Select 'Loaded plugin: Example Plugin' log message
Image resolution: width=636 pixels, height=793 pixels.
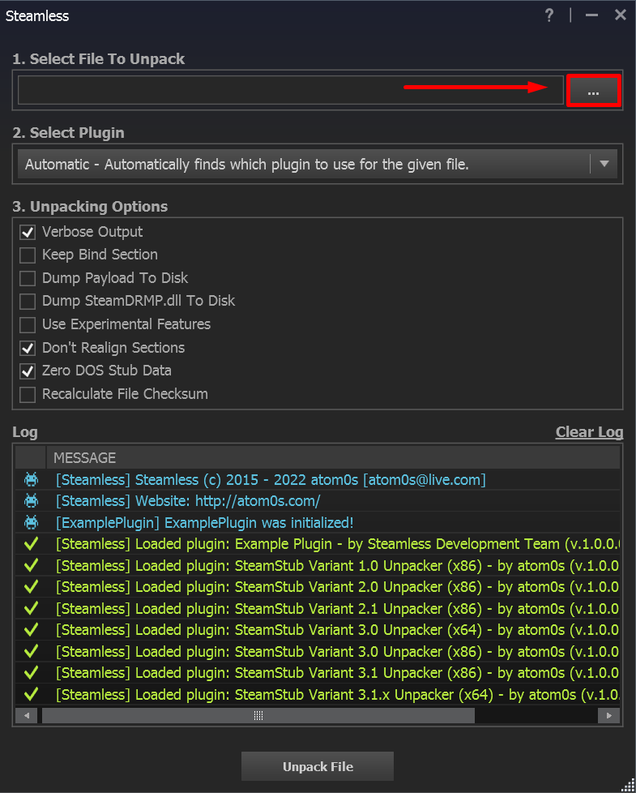[x=338, y=544]
